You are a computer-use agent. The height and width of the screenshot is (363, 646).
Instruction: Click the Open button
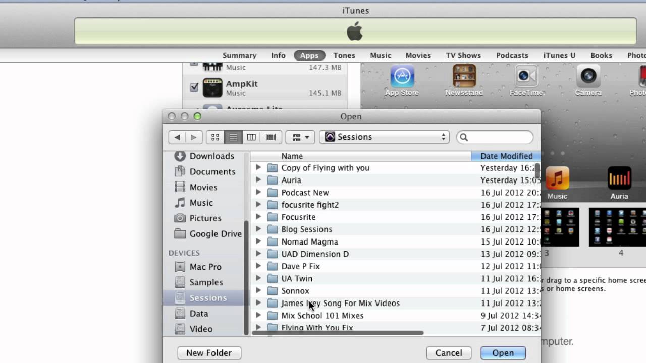tap(503, 353)
